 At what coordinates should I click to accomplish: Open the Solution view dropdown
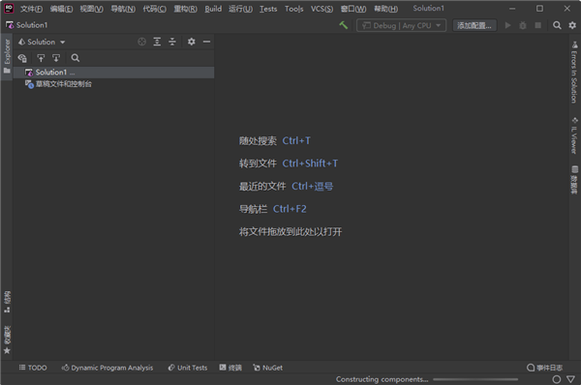click(42, 42)
